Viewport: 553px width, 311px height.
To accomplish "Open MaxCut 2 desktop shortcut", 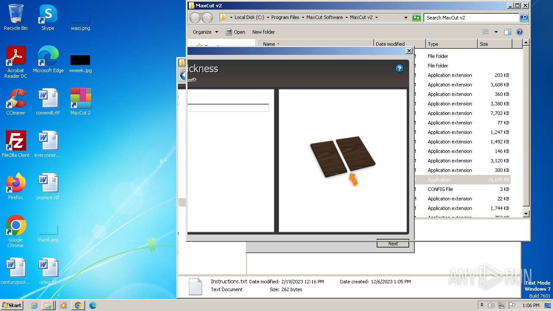I will click(80, 102).
